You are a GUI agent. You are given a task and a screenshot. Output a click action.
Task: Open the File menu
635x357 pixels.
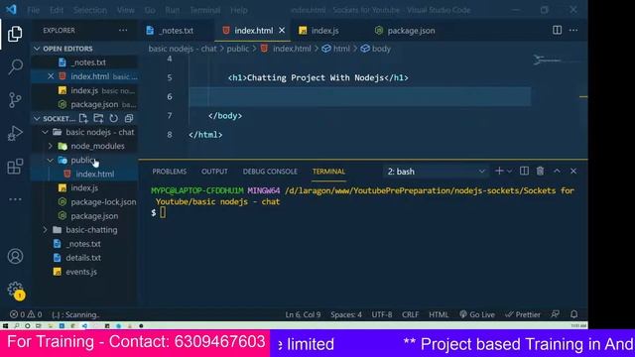pyautogui.click(x=33, y=10)
